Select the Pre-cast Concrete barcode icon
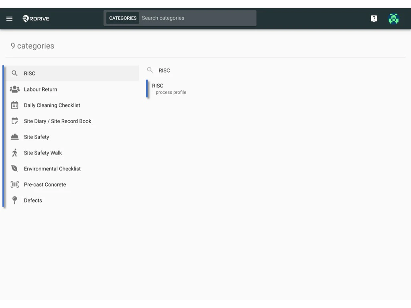 click(14, 184)
